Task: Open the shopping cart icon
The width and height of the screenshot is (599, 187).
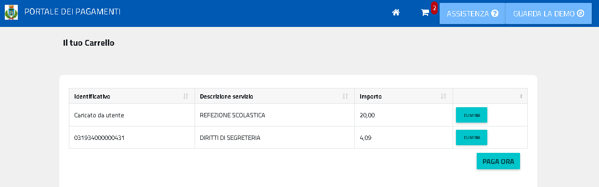Action: 425,13
